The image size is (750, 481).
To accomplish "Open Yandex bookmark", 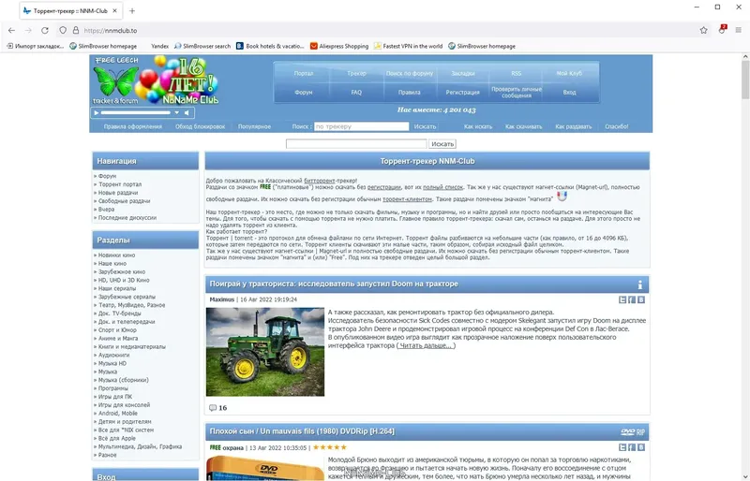I will tap(159, 46).
